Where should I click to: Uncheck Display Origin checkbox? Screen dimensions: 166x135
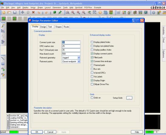pyautogui.click(x=92, y=80)
